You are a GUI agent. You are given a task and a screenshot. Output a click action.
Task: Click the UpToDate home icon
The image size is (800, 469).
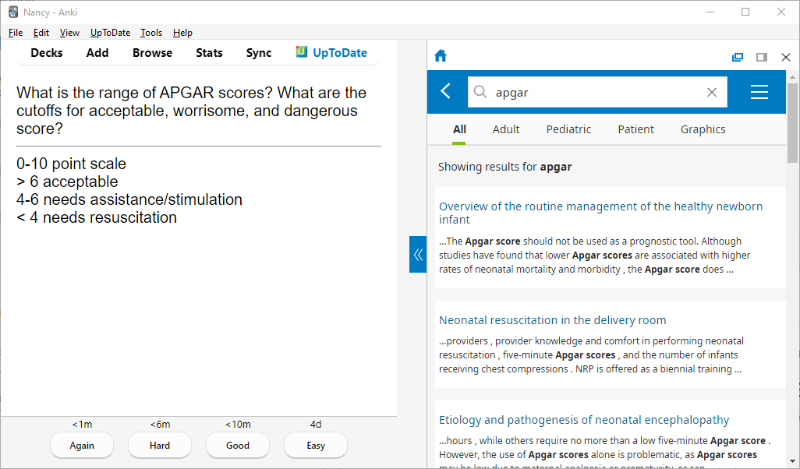tap(441, 56)
